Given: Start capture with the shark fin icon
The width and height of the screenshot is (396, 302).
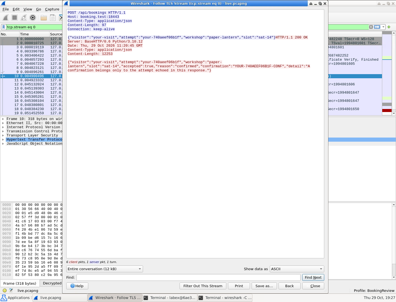Looking at the screenshot, I should [x=5, y=18].
